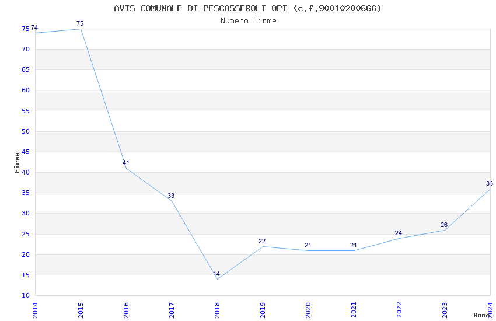Click the subtitle 'Numero Firme'
The height and width of the screenshot is (321, 496).
(249, 21)
